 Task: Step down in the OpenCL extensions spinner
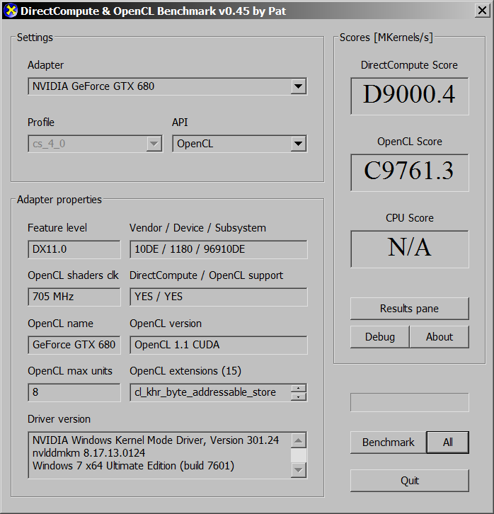click(x=299, y=396)
